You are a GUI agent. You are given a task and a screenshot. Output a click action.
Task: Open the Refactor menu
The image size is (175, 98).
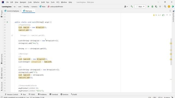(36, 2)
